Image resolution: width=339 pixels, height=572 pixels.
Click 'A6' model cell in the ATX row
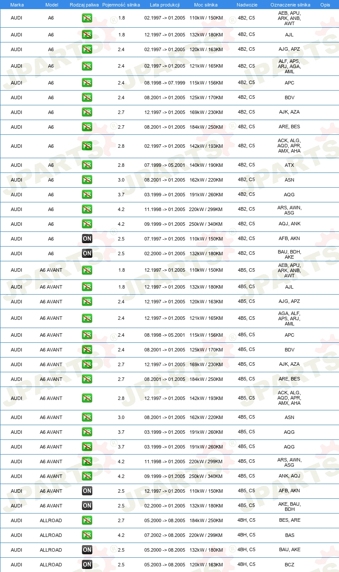click(x=51, y=165)
